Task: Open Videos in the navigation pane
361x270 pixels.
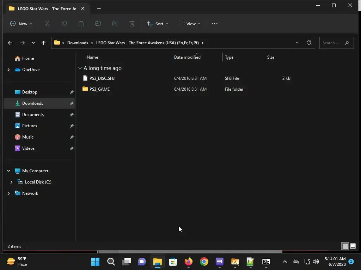Action: click(x=28, y=148)
